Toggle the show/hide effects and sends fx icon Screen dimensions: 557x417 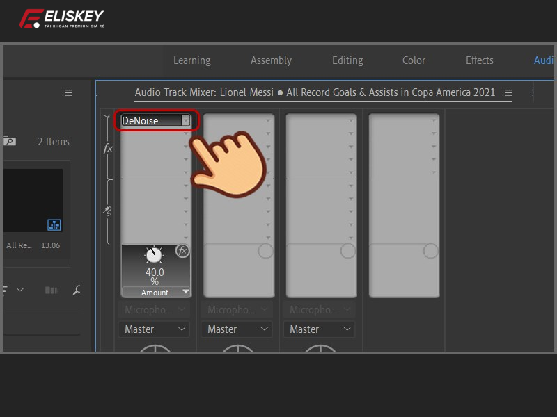108,148
